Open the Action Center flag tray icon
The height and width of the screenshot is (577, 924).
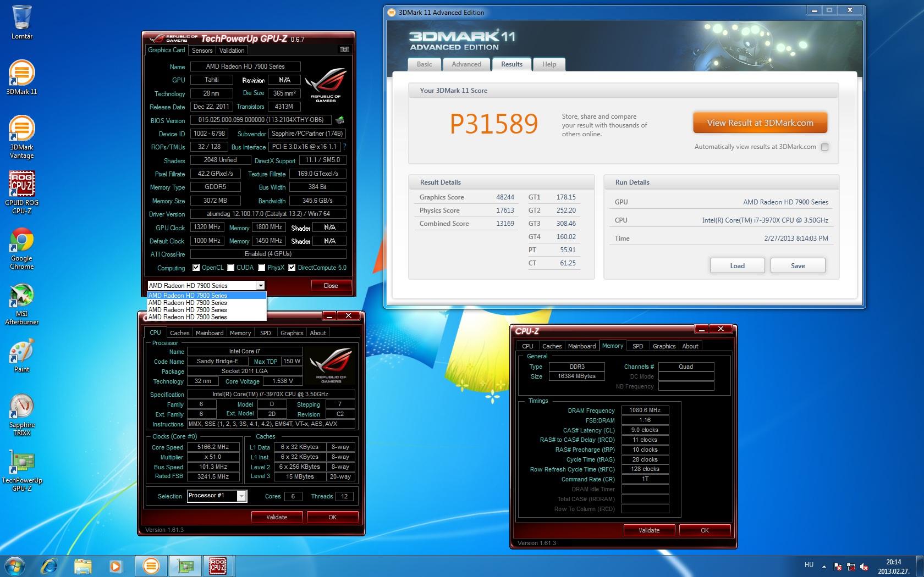[x=837, y=567]
